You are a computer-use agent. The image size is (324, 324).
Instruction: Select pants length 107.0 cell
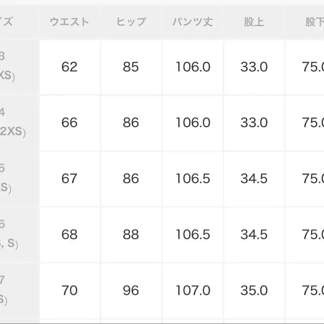(193, 291)
